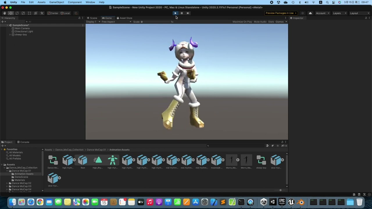This screenshot has width=372, height=209.
Task: Open the lighting/collab sun icon
Action: [x=303, y=13]
